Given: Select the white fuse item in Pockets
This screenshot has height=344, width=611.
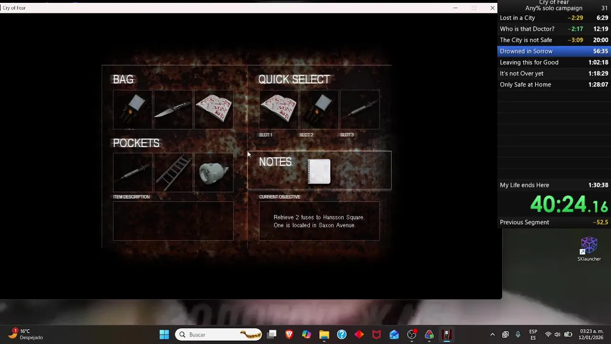Looking at the screenshot, I should pos(214,172).
